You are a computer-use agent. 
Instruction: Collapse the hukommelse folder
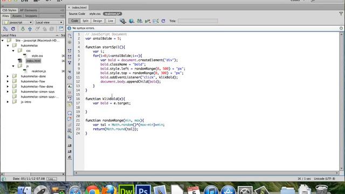tap(8, 45)
